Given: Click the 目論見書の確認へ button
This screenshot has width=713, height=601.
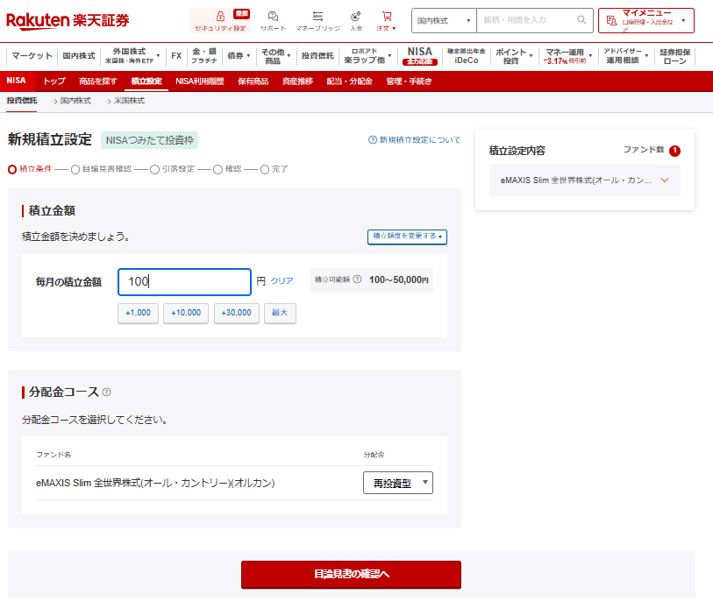Looking at the screenshot, I should [x=351, y=574].
